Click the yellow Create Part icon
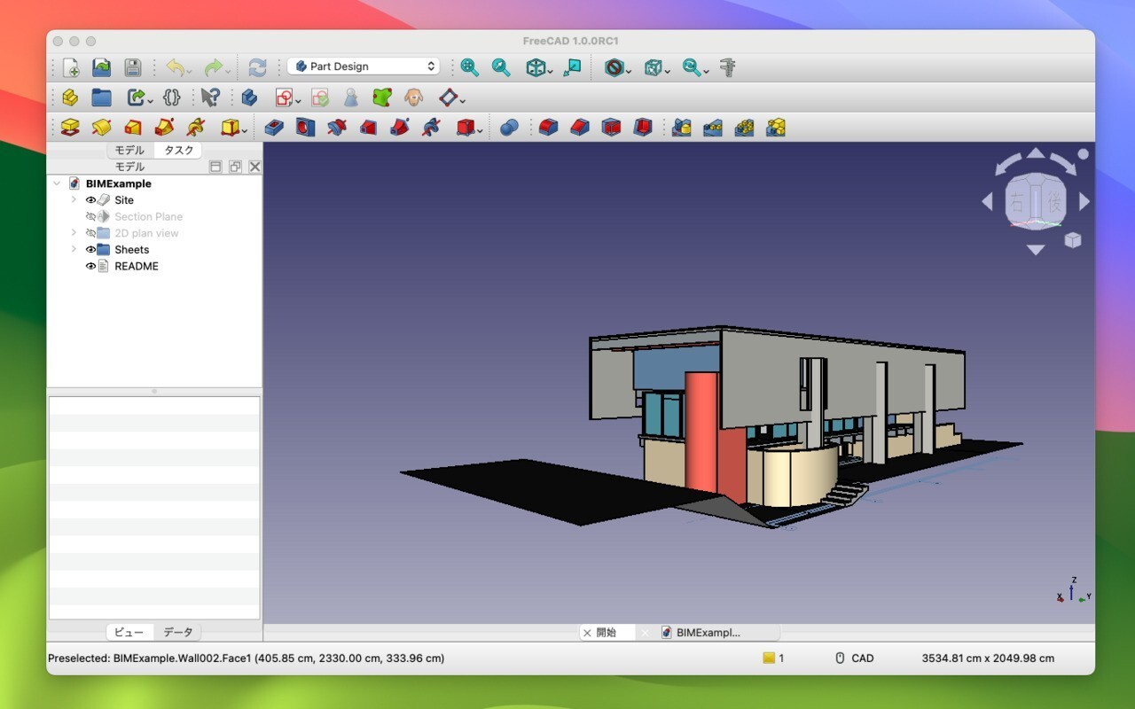1135x709 pixels. tap(70, 97)
